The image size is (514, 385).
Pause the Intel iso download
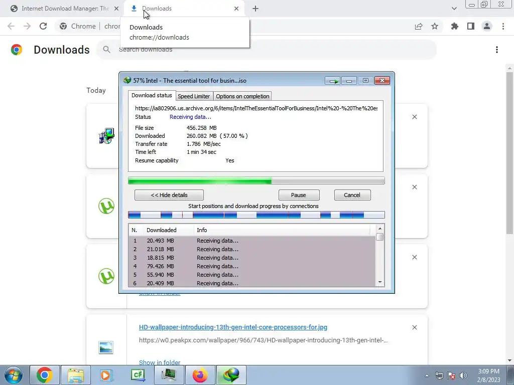[299, 195]
